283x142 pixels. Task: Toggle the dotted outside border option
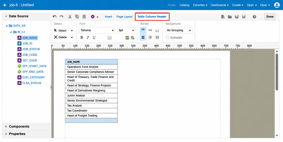[x=157, y=30]
